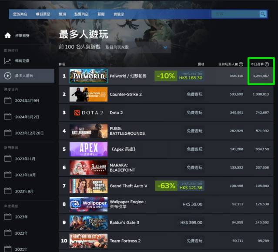
Task: Click the search magnifier icon
Action: point(263,14)
